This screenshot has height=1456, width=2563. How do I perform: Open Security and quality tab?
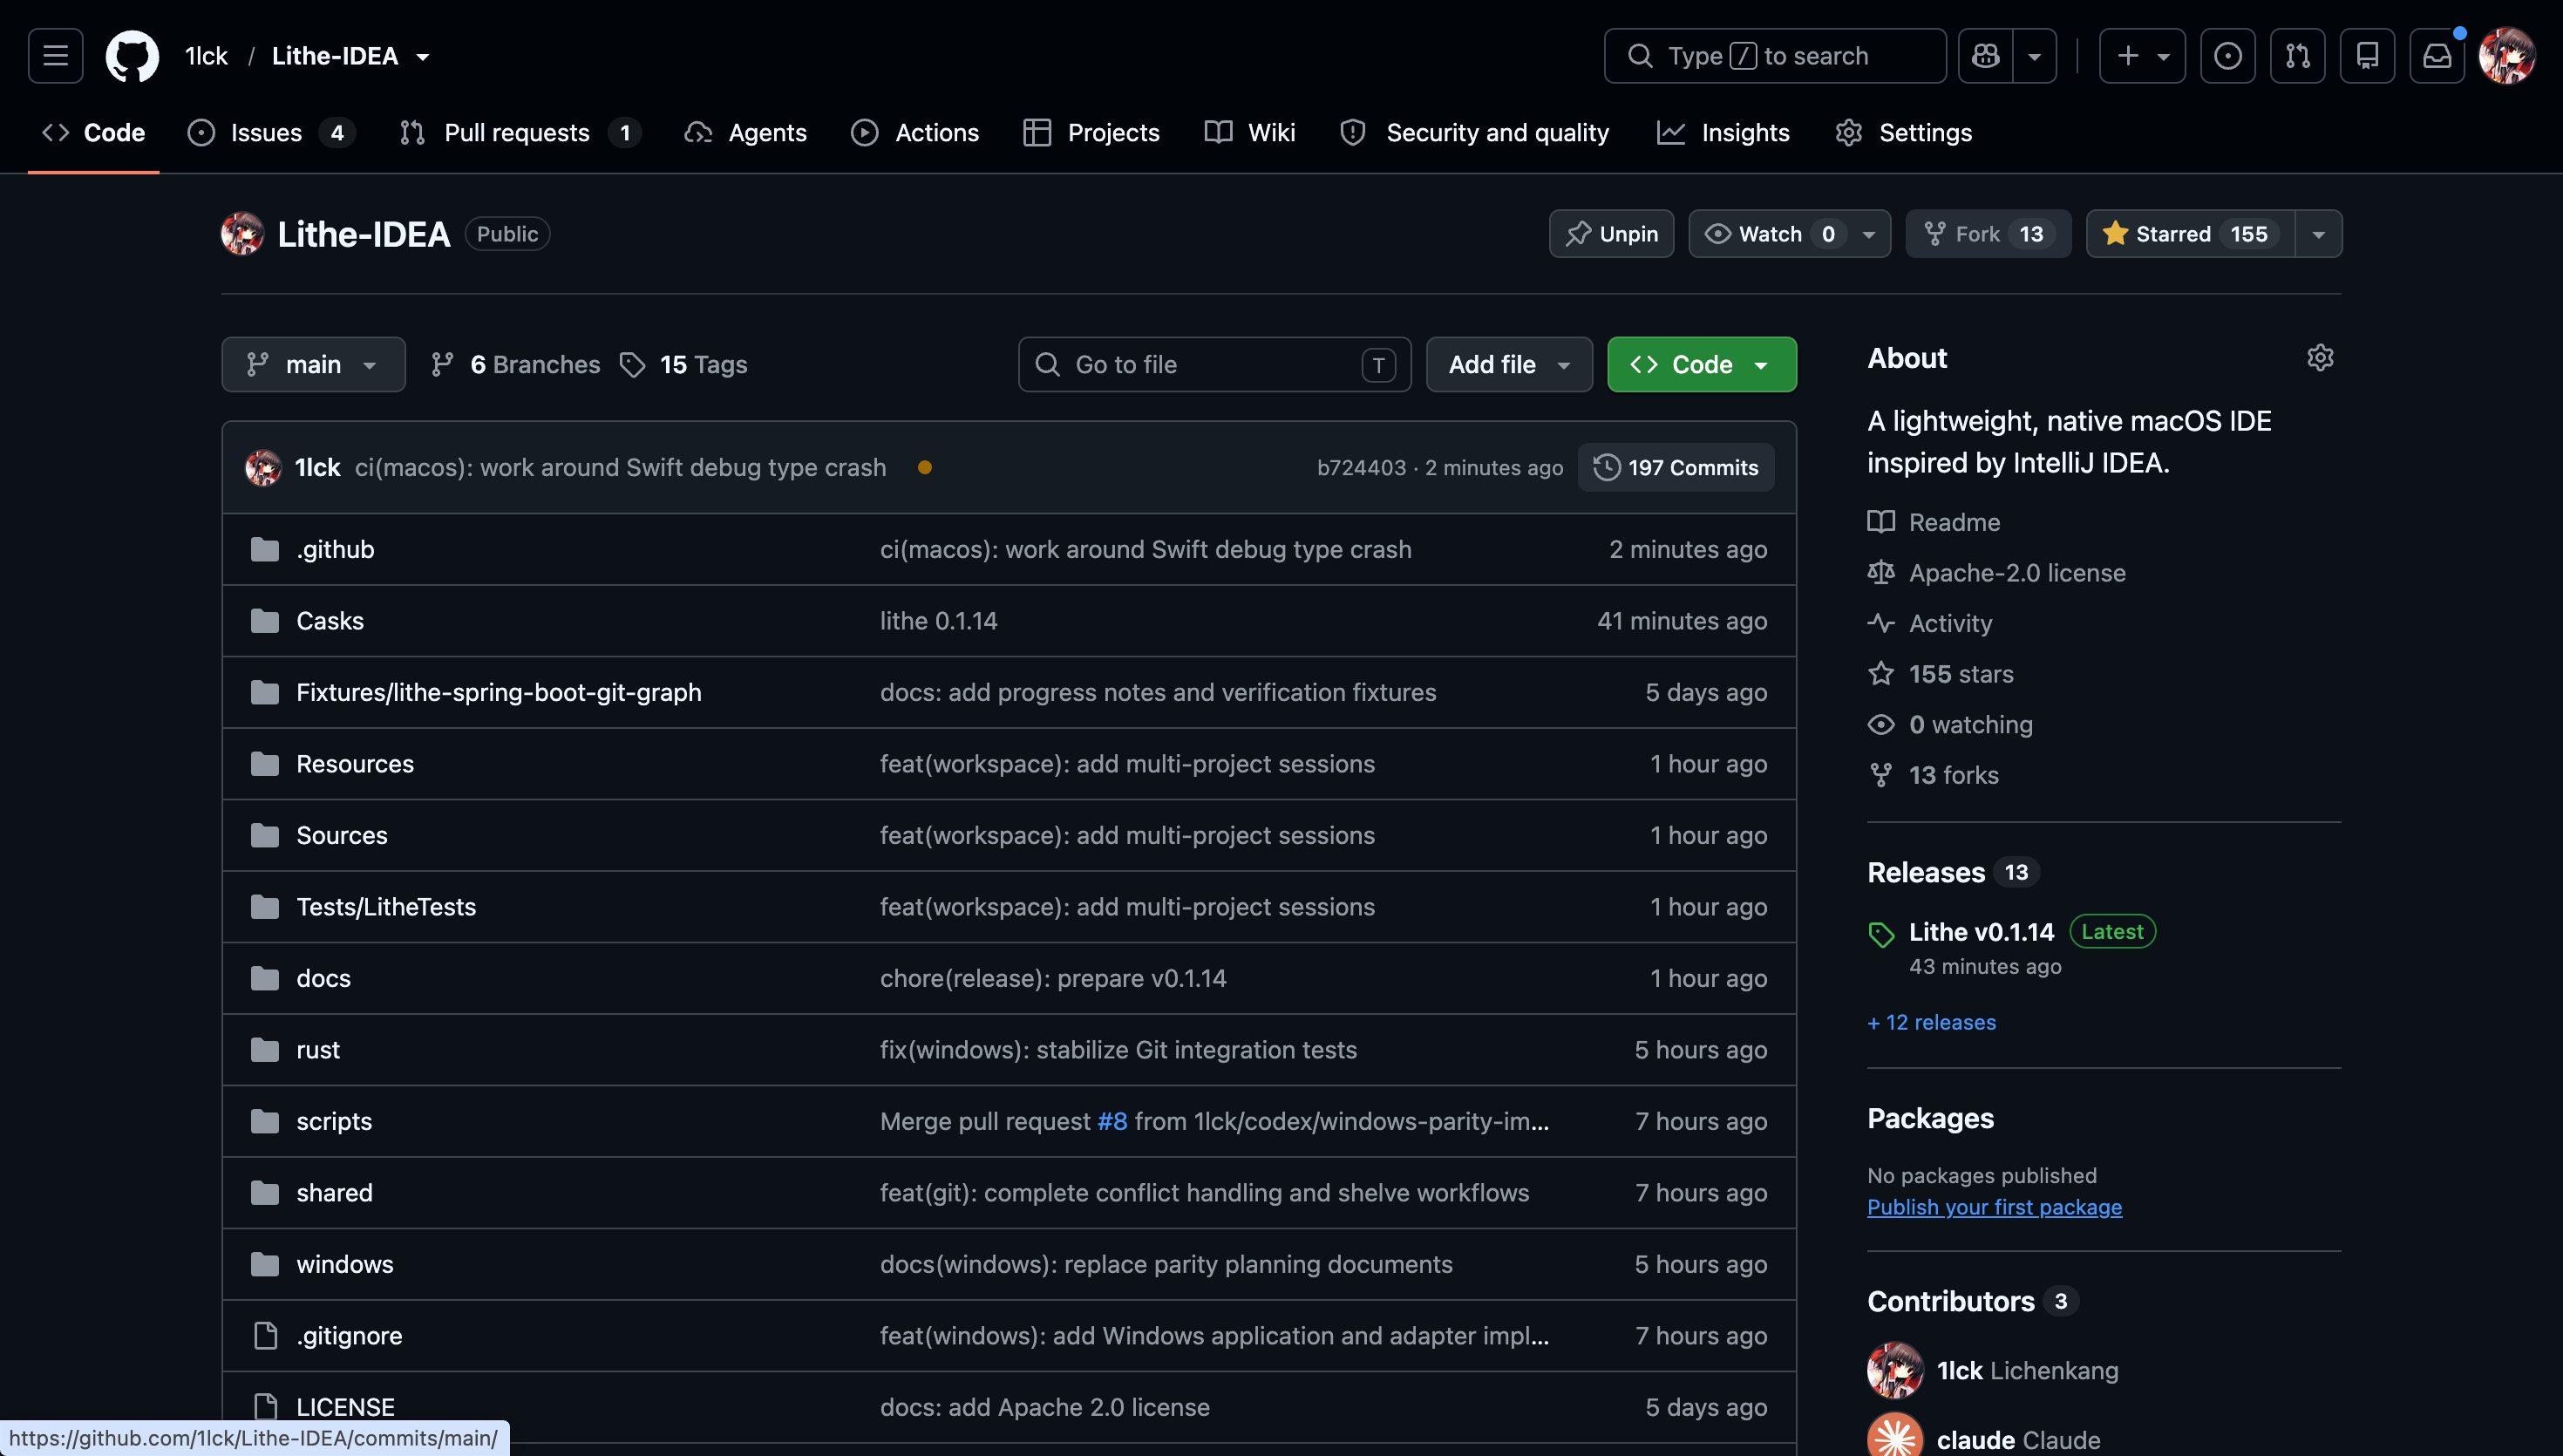pyautogui.click(x=1475, y=133)
